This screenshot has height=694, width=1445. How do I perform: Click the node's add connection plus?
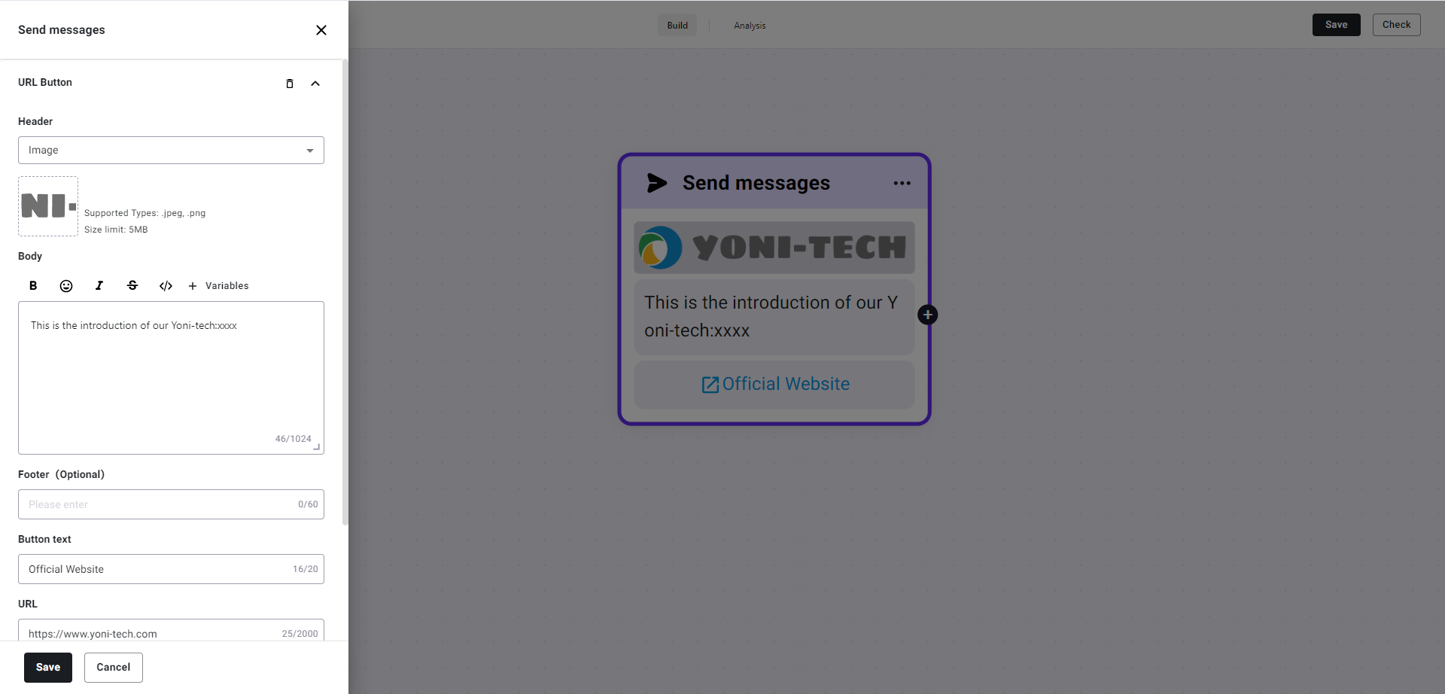928,315
